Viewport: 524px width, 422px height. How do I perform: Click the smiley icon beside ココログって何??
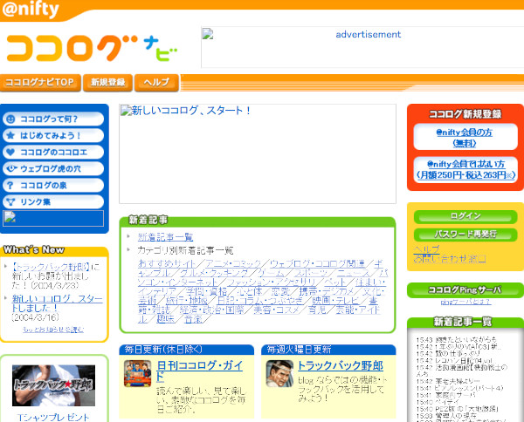click(10, 119)
